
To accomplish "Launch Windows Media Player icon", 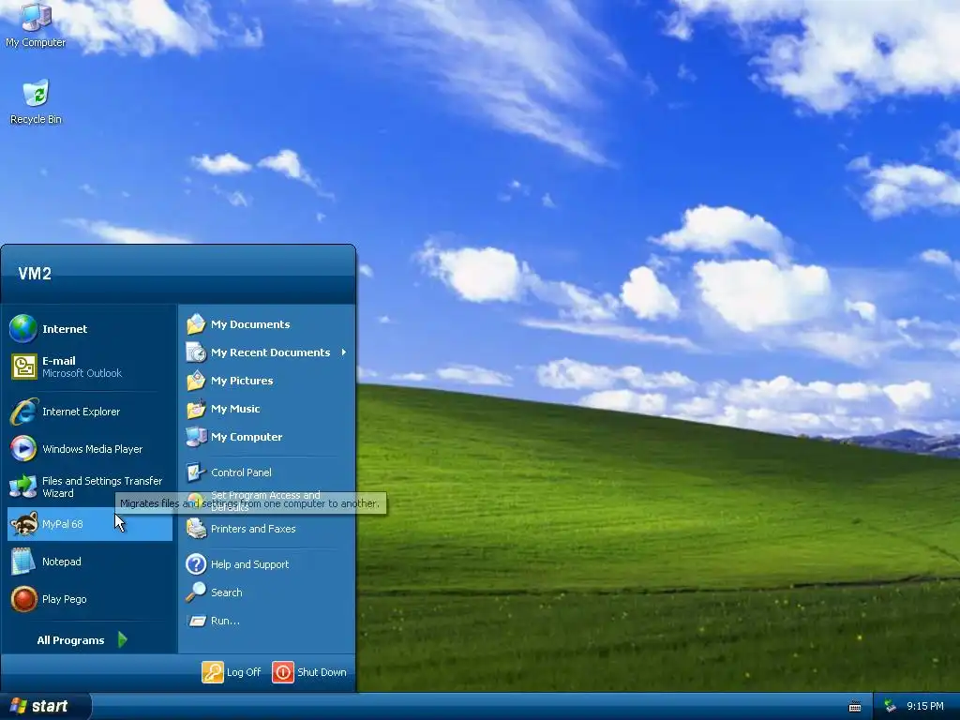I will (x=23, y=449).
